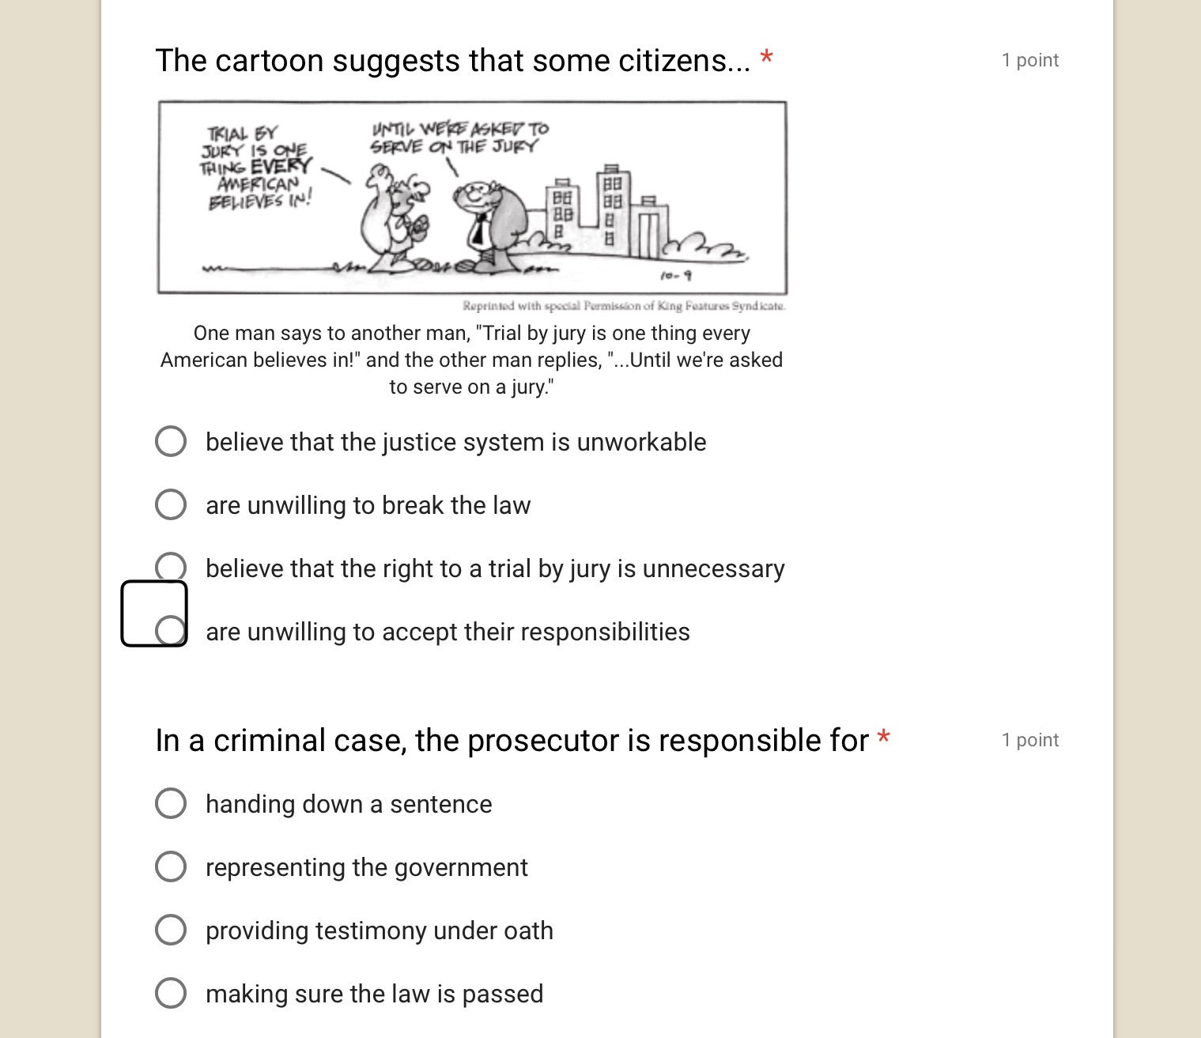
Task: Pick 'are unwilling to accept their responsibilities' radio circle
Action: (171, 631)
